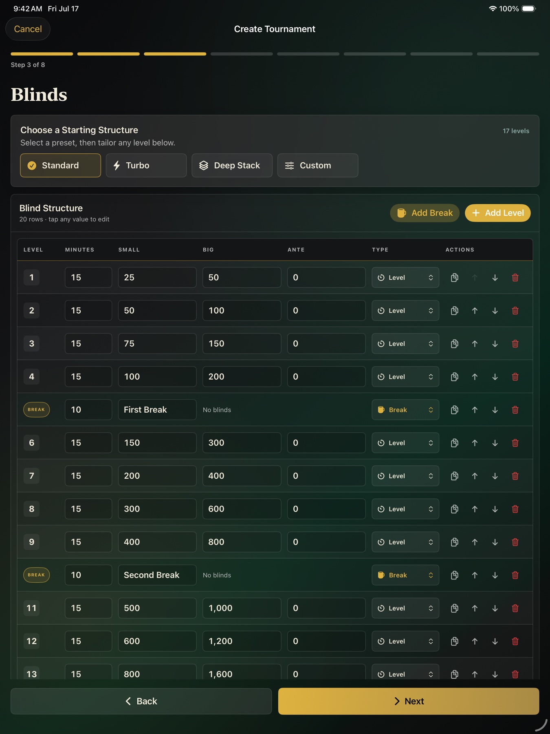
Task: Duplicate level 7 row
Action: [x=455, y=476]
